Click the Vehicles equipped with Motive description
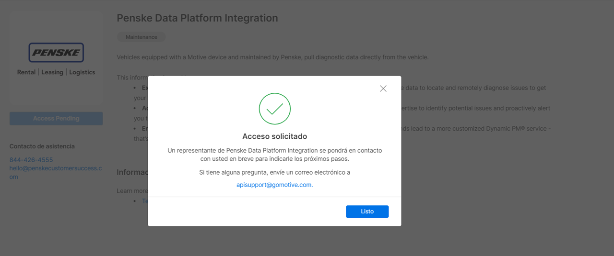Viewport: 614px width, 256px height. tap(272, 57)
